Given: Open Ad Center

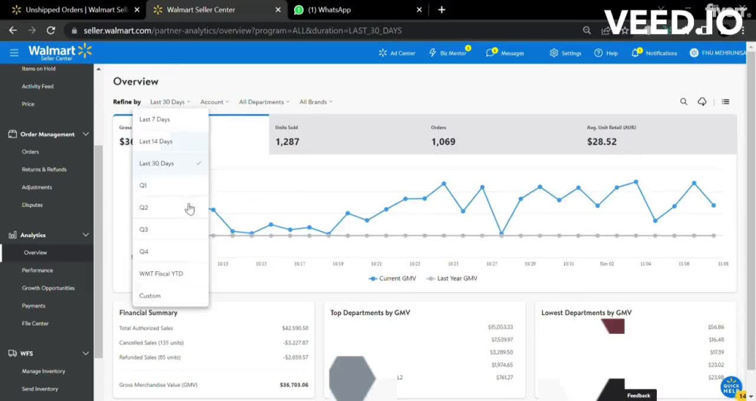Looking at the screenshot, I should (397, 53).
